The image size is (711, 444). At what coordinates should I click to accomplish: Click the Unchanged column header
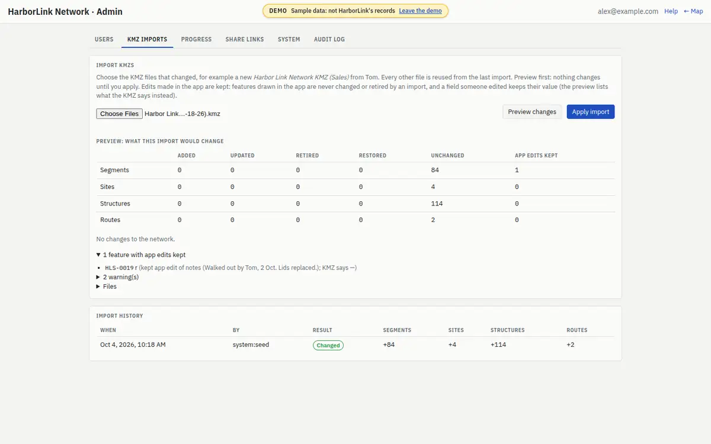447,156
